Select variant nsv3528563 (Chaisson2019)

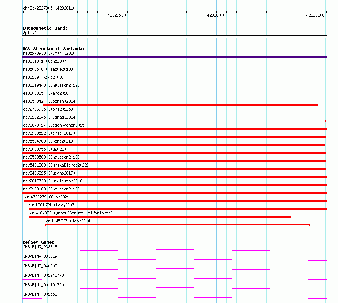[51, 157]
